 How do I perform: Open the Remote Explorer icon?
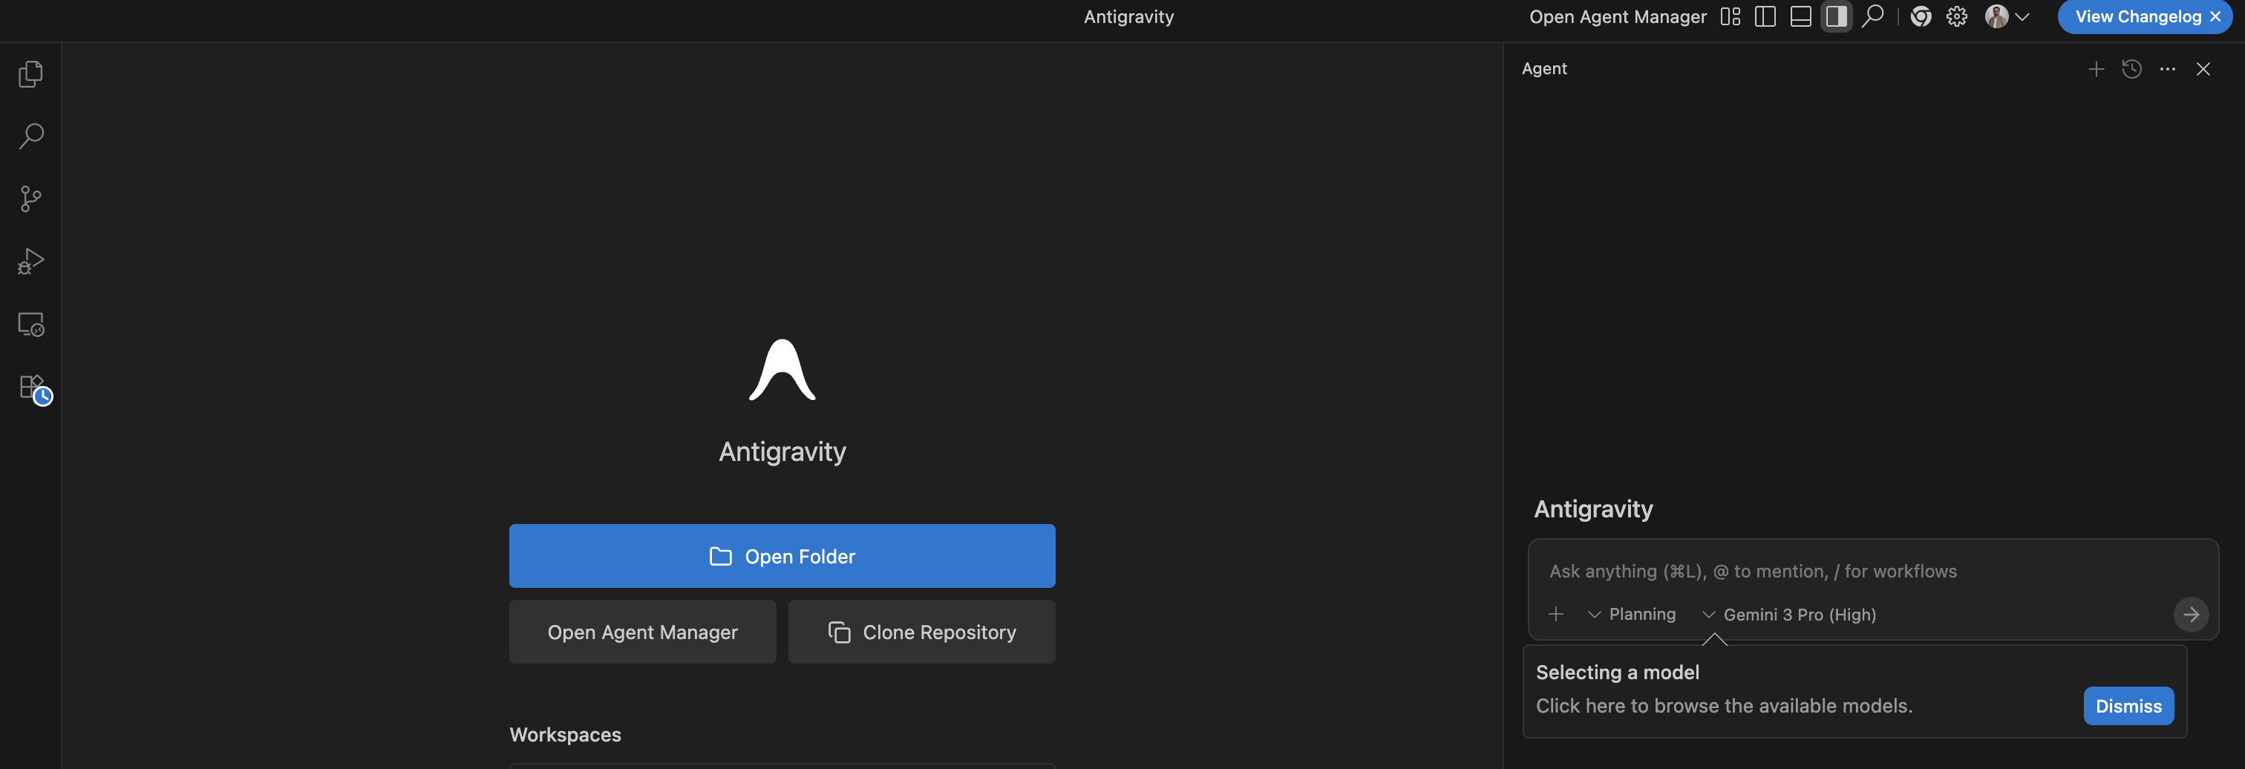[x=31, y=323]
